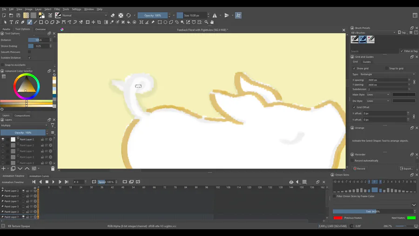Select the Zoom magnifier tool
Image resolution: width=419 pixels, height=236 pixels.
coord(206,22)
